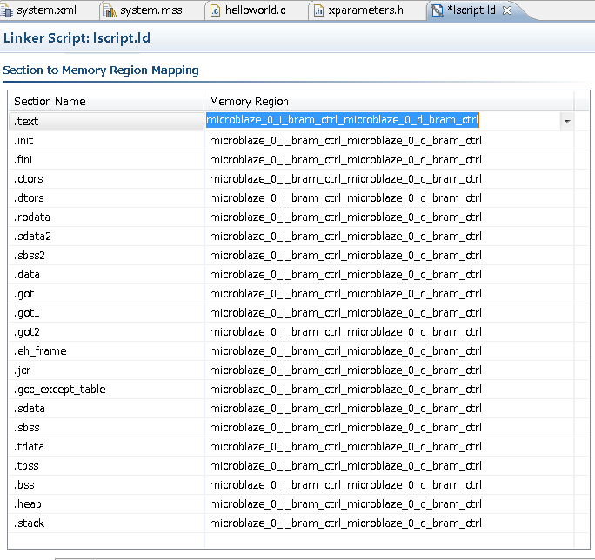Close the lscript.ld editor tab
The height and width of the screenshot is (560, 595).
pos(507,10)
